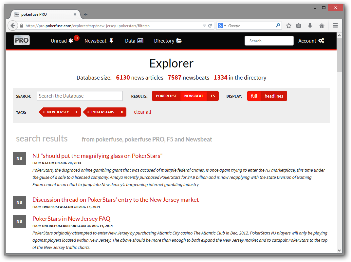Click the NJ.COM source text
This screenshot has width=351, height=262.
click(x=48, y=163)
